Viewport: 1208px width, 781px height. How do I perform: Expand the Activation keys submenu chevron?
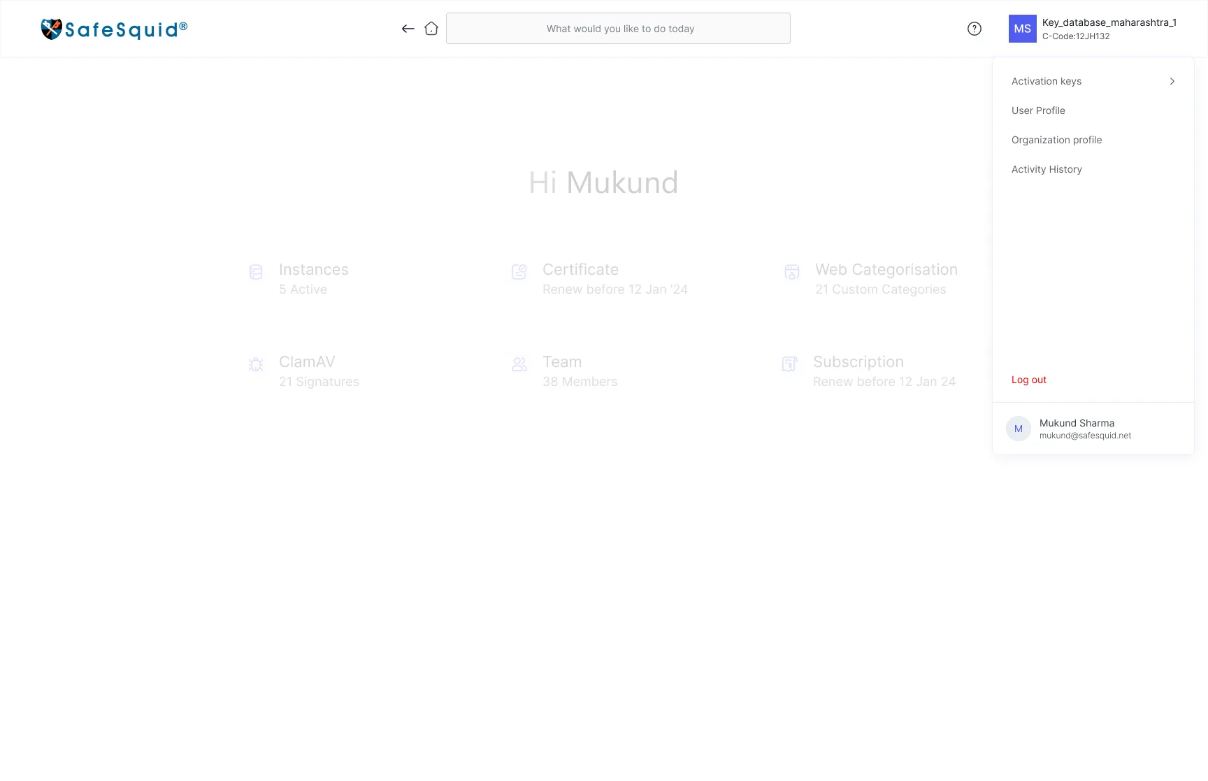[1172, 81]
